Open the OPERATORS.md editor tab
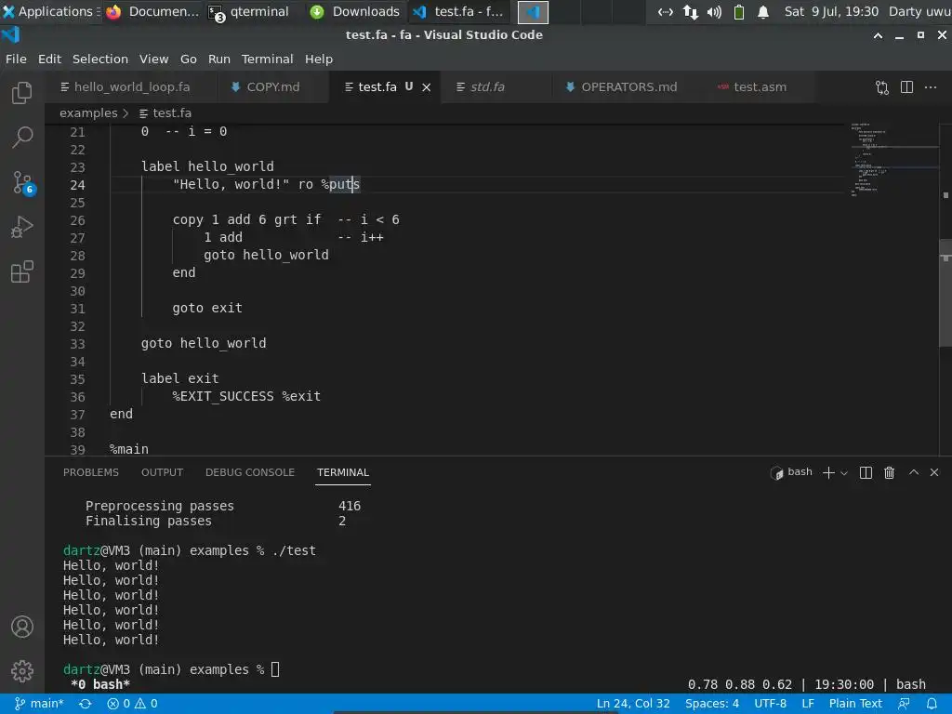The height and width of the screenshot is (714, 952). [621, 86]
